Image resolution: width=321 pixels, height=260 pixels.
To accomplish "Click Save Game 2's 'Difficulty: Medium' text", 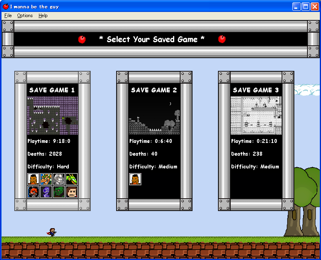I will point(153,167).
